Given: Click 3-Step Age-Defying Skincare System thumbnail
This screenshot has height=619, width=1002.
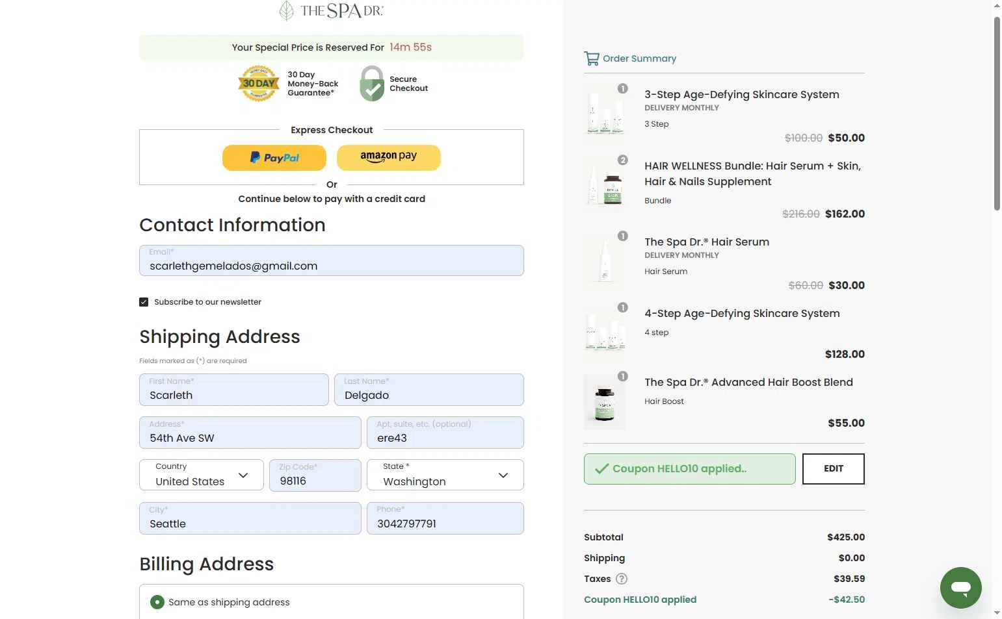Looking at the screenshot, I should click(605, 114).
